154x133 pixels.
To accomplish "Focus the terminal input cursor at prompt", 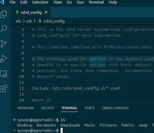I will coord(62,131).
